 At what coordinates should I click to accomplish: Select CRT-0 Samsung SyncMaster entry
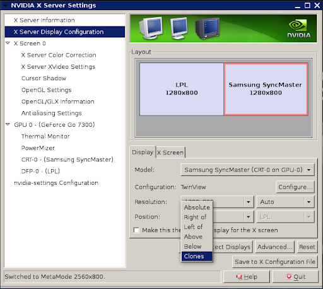coord(68,160)
